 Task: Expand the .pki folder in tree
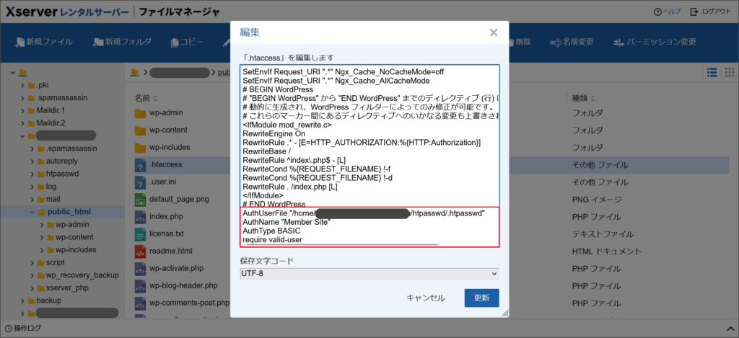[x=22, y=85]
